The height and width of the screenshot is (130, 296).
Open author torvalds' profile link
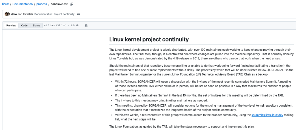point(28,14)
